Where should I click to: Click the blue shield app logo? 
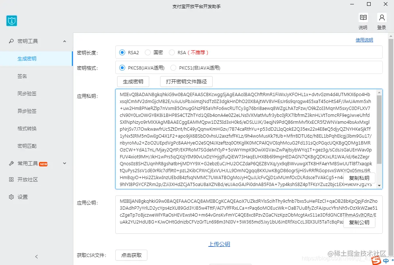point(12,21)
